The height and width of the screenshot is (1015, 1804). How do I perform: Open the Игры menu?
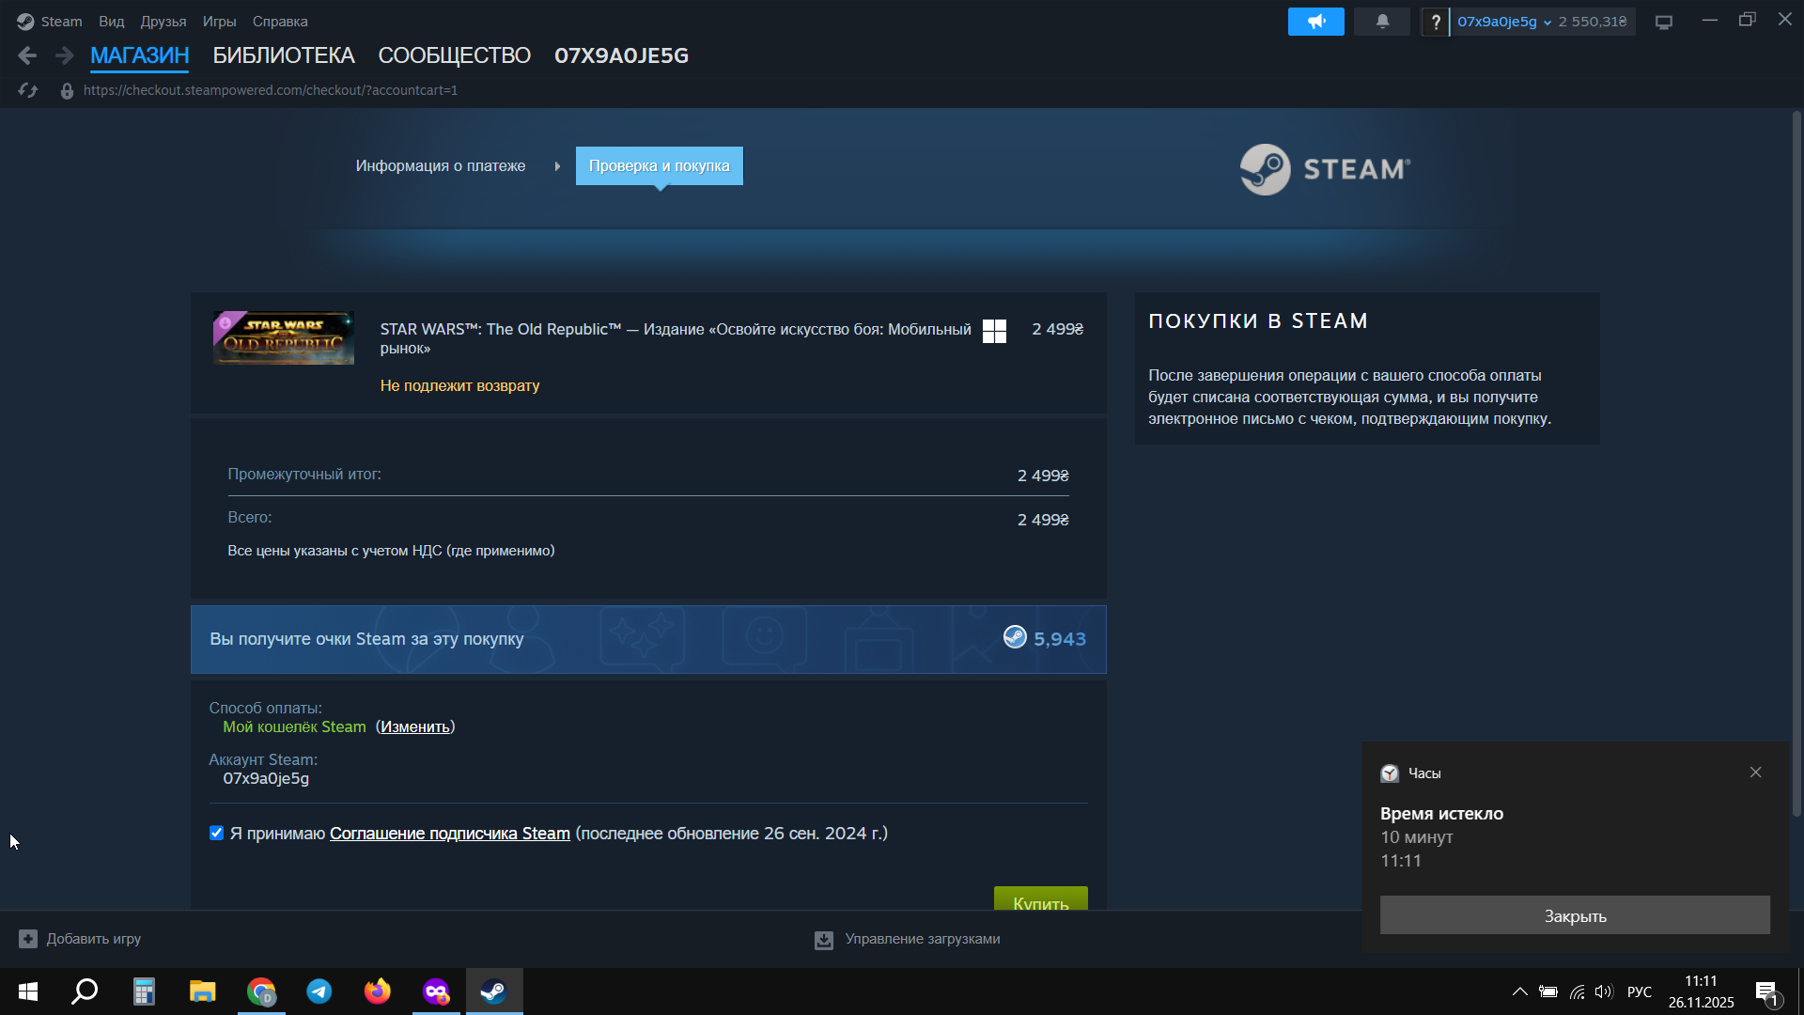coord(219,22)
